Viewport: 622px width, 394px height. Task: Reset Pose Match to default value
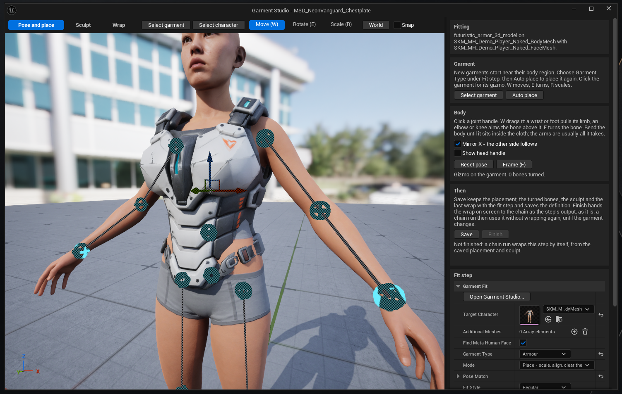pos(601,376)
